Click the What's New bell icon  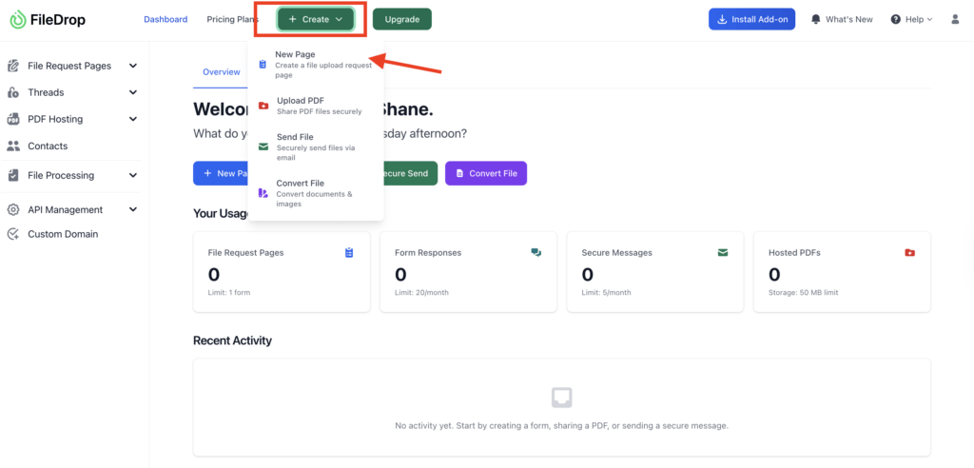click(815, 19)
